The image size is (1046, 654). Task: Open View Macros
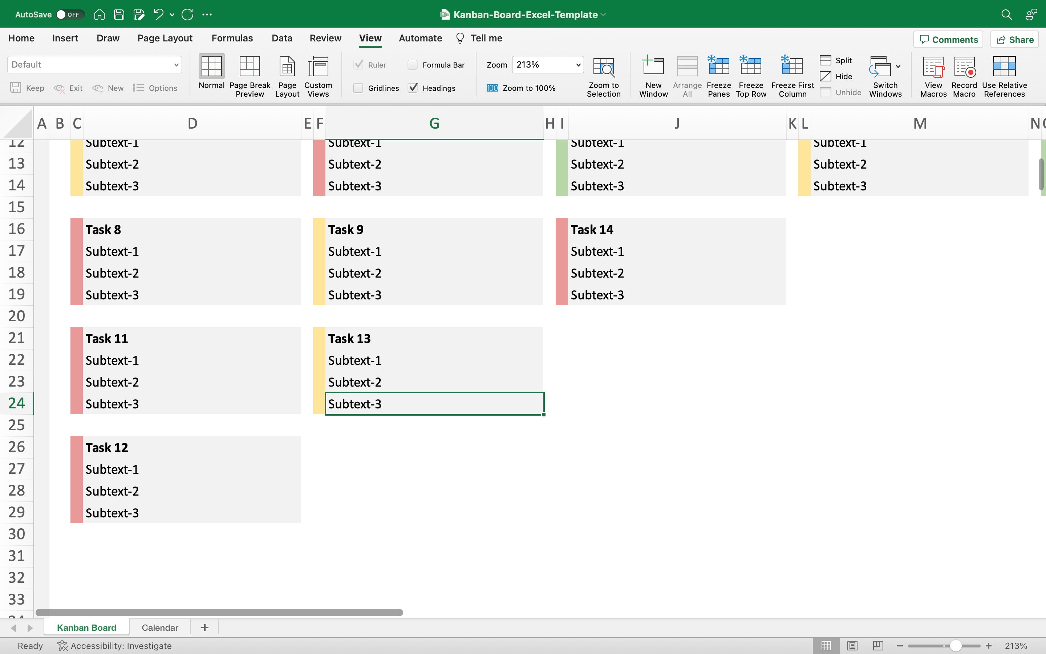tap(933, 74)
